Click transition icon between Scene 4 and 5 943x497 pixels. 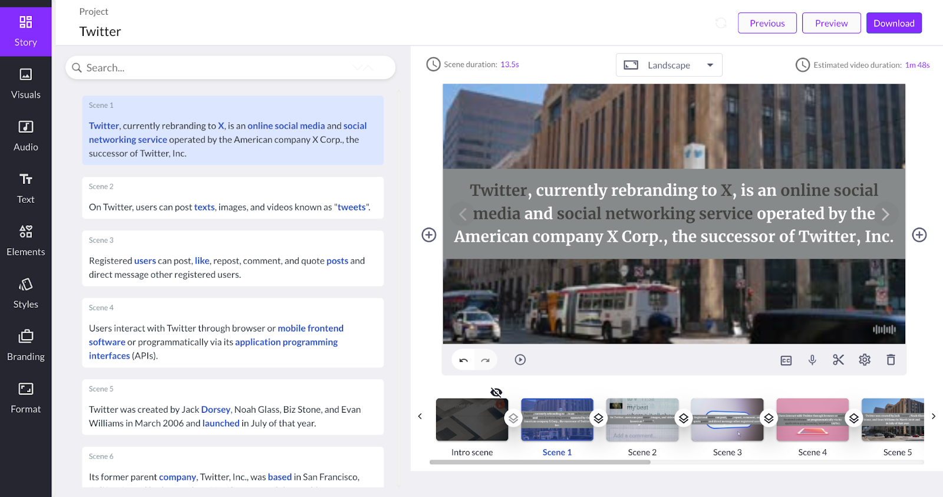[854, 418]
